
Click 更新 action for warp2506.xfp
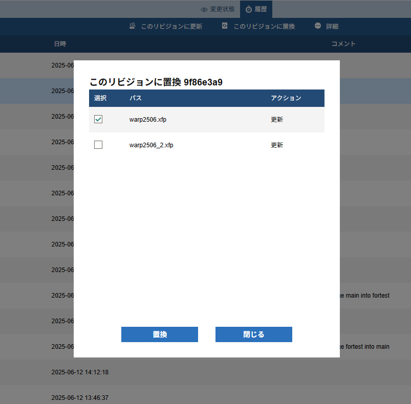click(277, 120)
